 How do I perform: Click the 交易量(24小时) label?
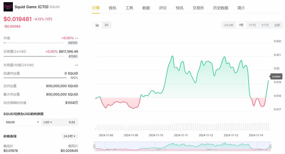pos(15,52)
